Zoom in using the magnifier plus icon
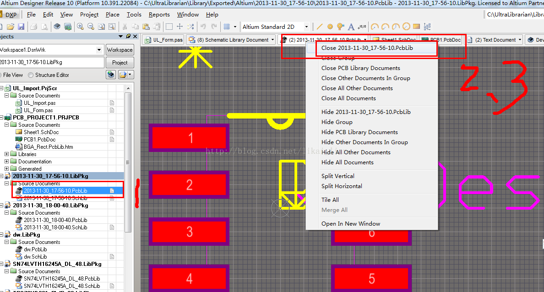This screenshot has width=544, height=292. (x=80, y=27)
